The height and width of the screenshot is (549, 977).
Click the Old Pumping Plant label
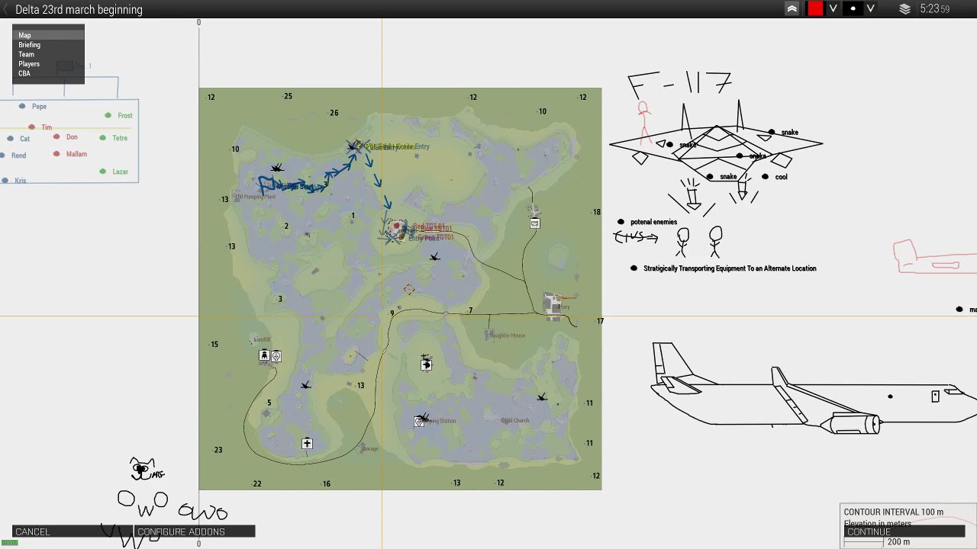coord(255,197)
